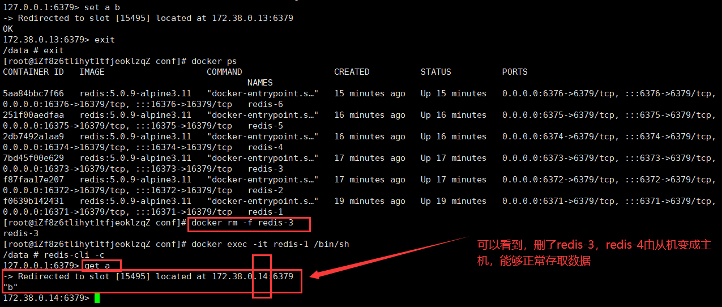The width and height of the screenshot is (722, 307).
Task: Click the container name 'redis-5'
Action: point(265,126)
